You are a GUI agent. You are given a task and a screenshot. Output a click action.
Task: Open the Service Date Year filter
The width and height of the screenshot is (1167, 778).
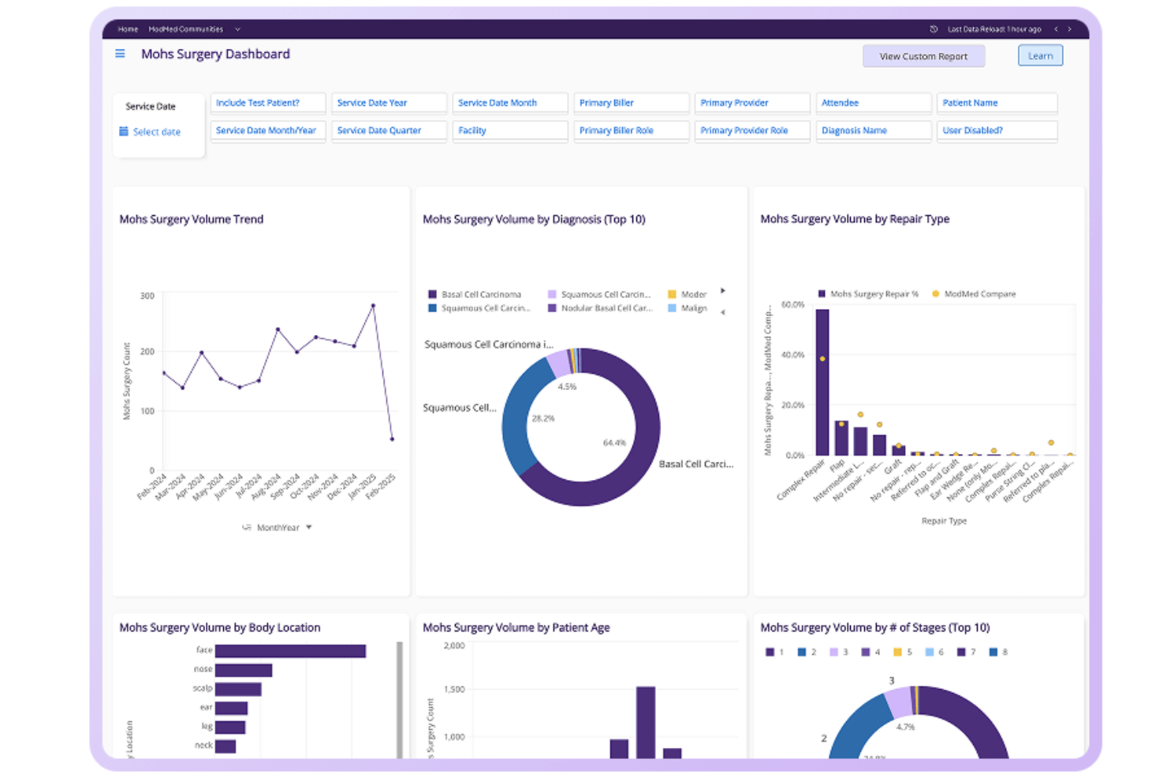tap(390, 103)
